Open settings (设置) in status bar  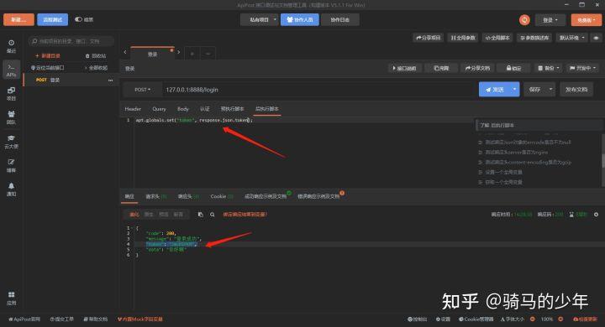(443, 319)
